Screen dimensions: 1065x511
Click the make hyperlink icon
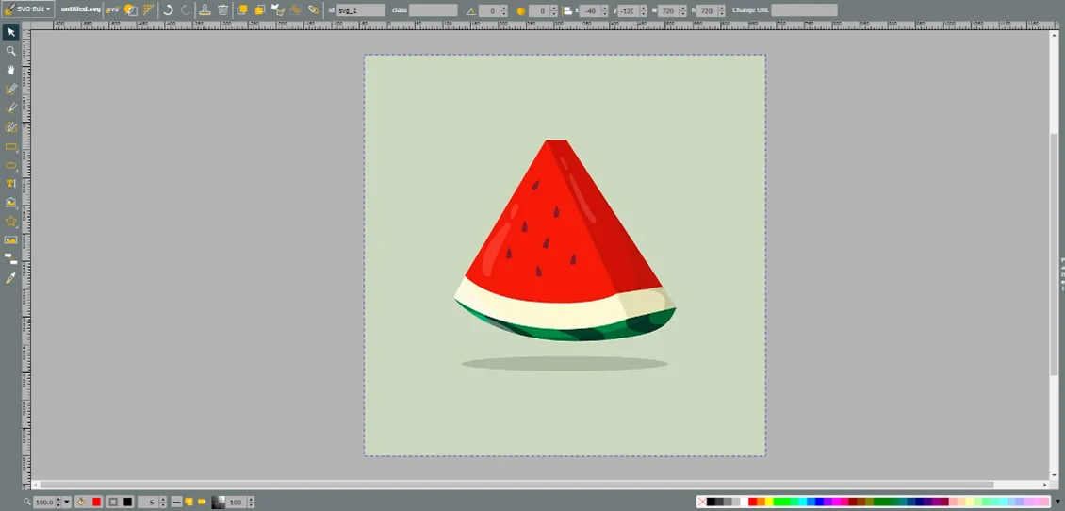[x=313, y=10]
